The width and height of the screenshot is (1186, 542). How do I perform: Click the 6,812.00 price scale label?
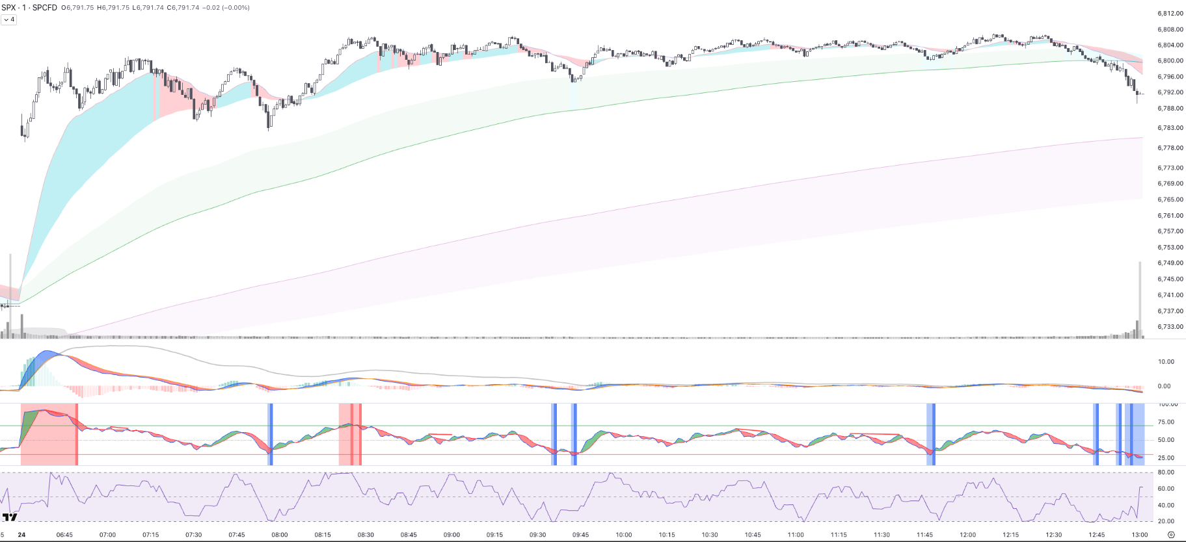tap(1170, 14)
